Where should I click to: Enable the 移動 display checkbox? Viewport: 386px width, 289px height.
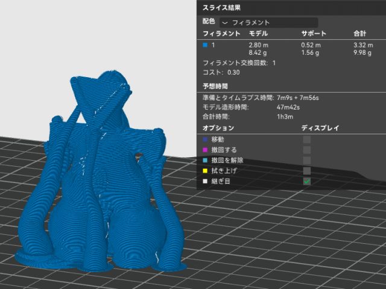pos(306,139)
